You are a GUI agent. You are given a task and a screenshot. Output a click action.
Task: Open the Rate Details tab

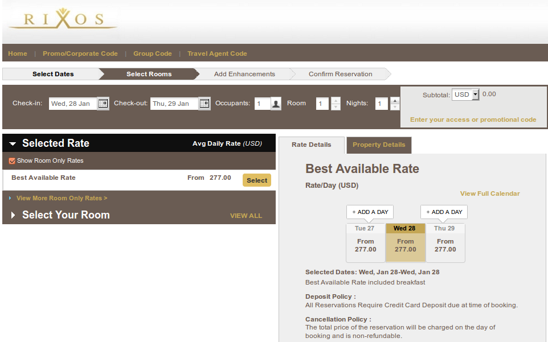[311, 145]
